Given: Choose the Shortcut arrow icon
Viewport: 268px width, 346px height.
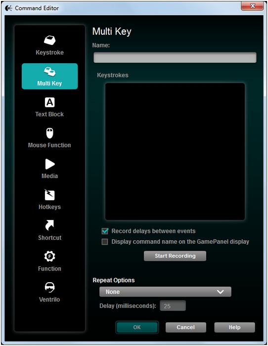Looking at the screenshot, I should point(49,225).
